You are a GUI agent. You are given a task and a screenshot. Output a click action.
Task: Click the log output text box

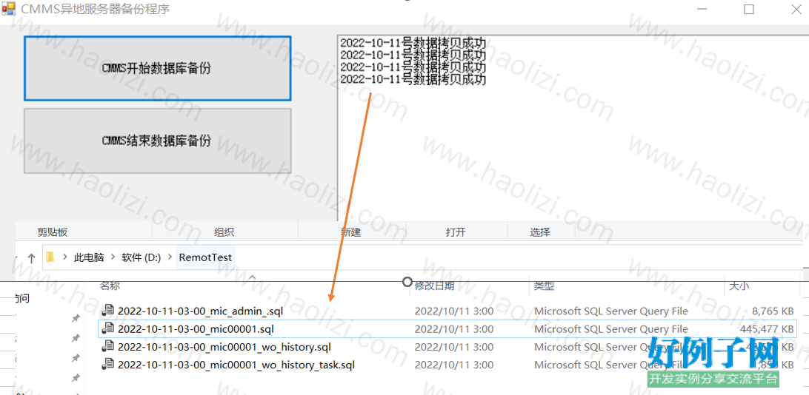(x=573, y=129)
